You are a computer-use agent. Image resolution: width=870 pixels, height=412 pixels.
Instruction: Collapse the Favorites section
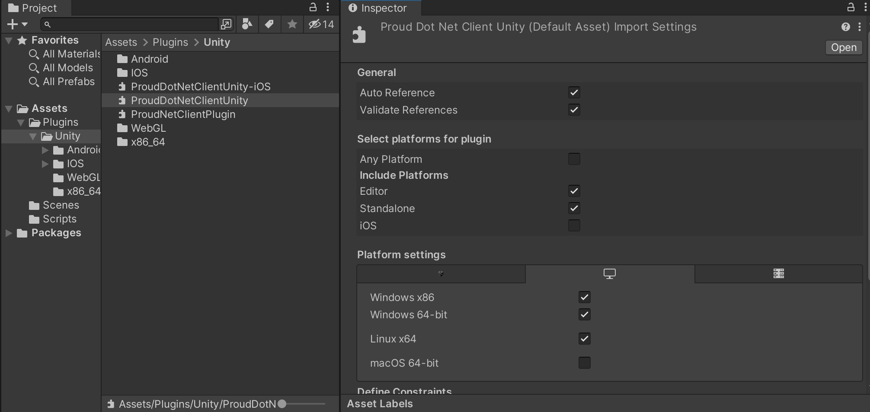pyautogui.click(x=9, y=41)
